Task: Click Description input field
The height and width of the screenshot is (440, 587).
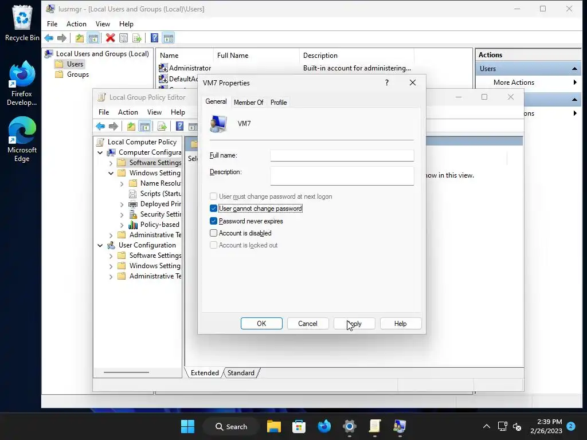Action: [342, 176]
